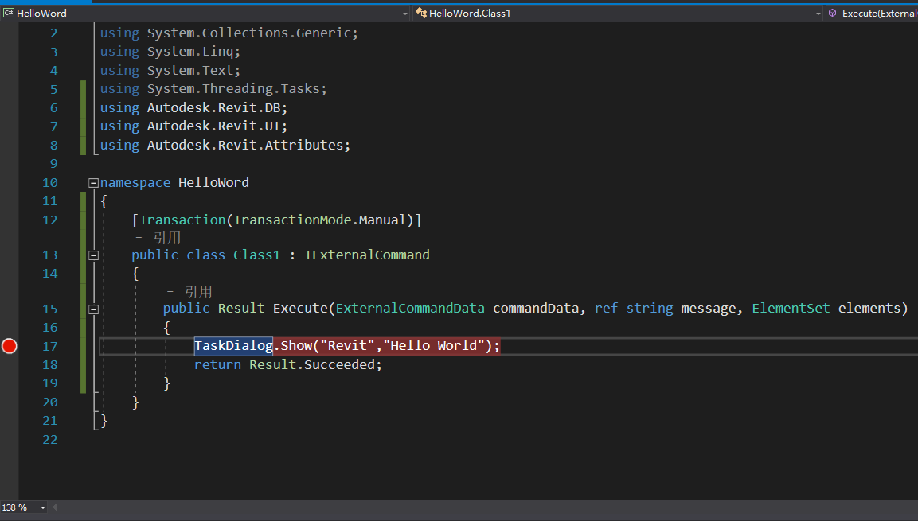
Task: Click the method cube icon beside Execute
Action: click(832, 13)
